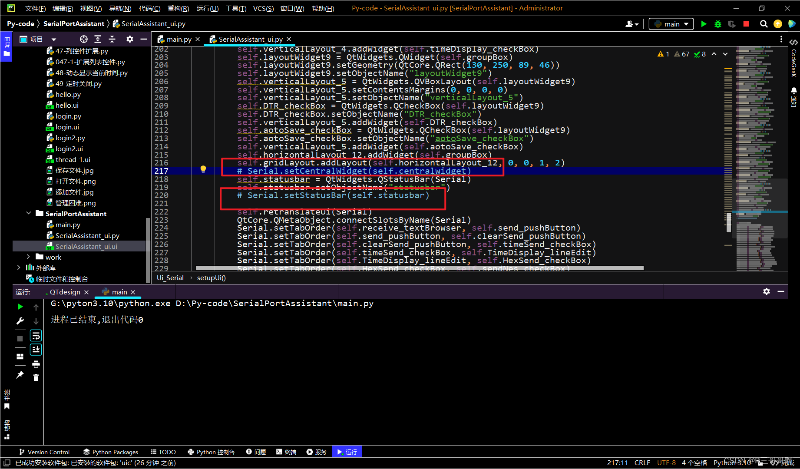This screenshot has height=469, width=800.
Task: Close the main.py editor tab
Action: click(198, 39)
